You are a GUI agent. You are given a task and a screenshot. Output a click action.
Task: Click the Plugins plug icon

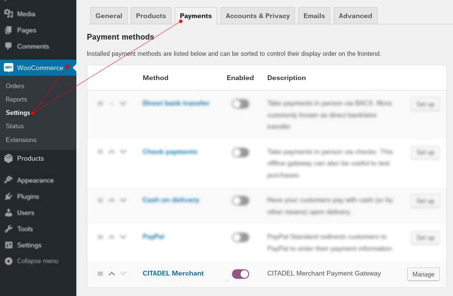pyautogui.click(x=9, y=196)
